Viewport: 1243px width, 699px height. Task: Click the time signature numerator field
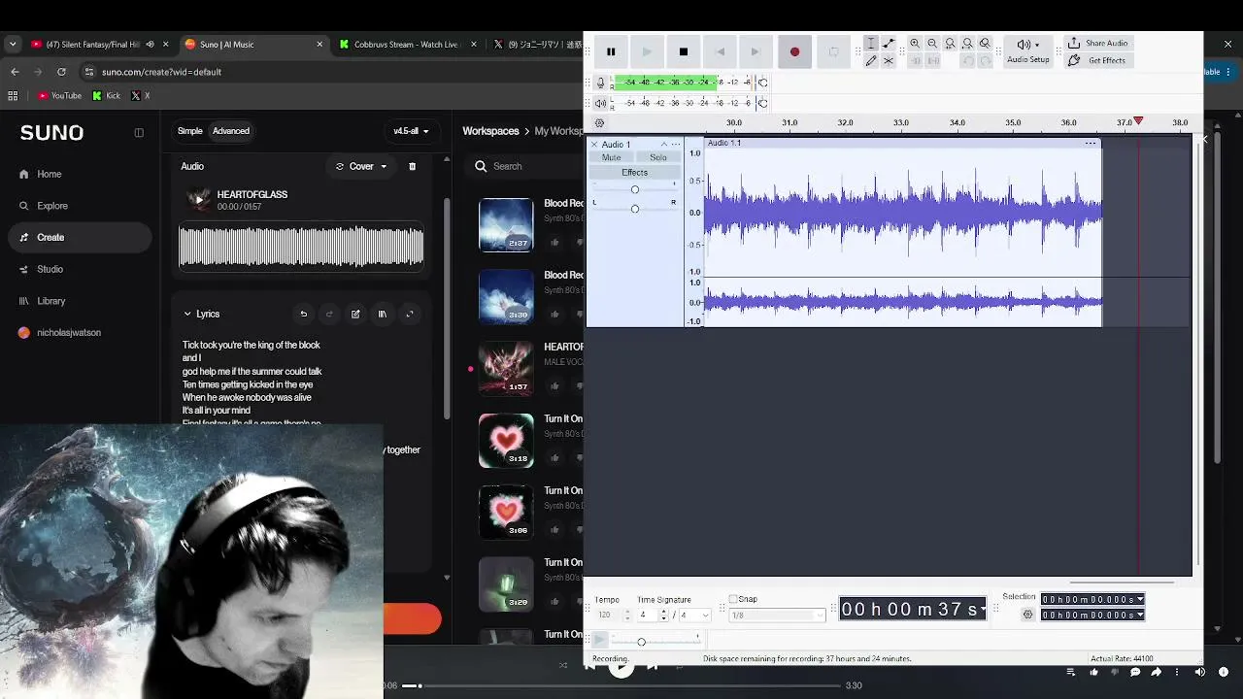coord(648,616)
